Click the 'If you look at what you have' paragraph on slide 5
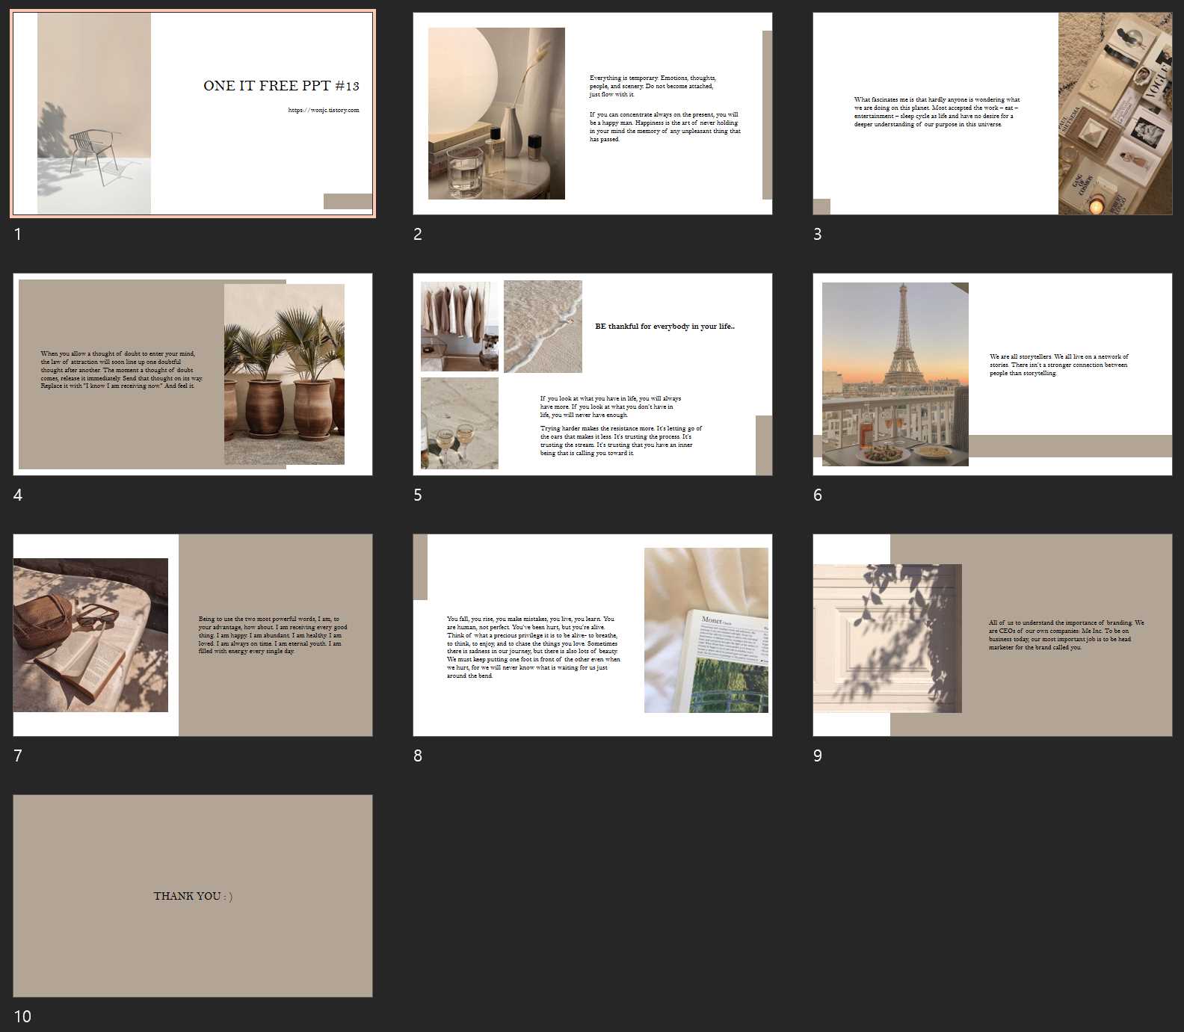Image resolution: width=1184 pixels, height=1032 pixels. pyautogui.click(x=611, y=407)
